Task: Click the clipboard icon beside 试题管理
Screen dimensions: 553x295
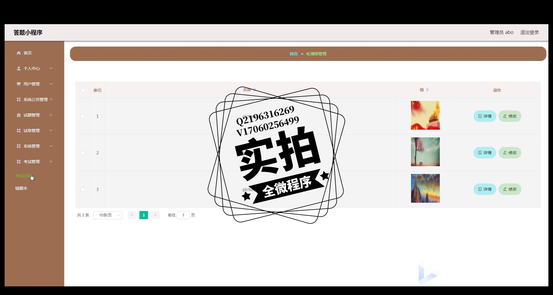Action: click(19, 115)
